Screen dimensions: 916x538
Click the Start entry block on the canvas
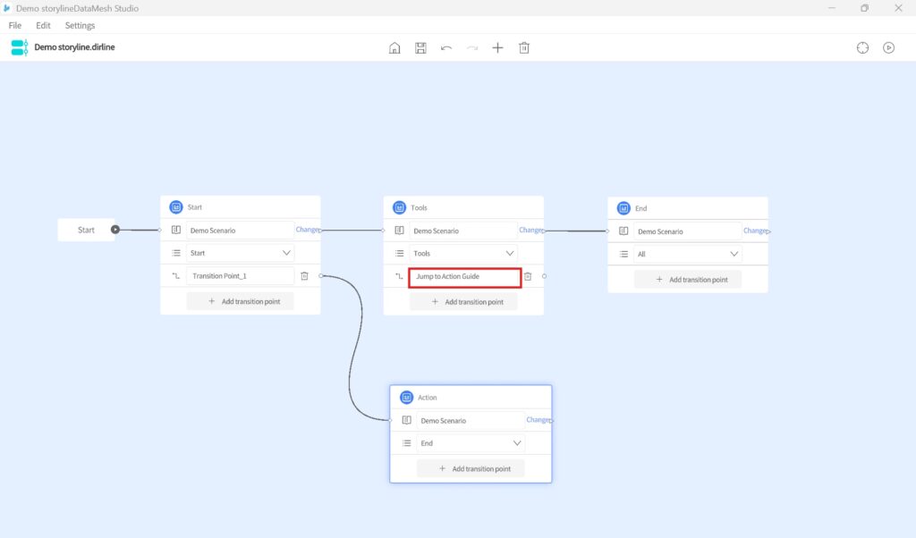tap(86, 230)
